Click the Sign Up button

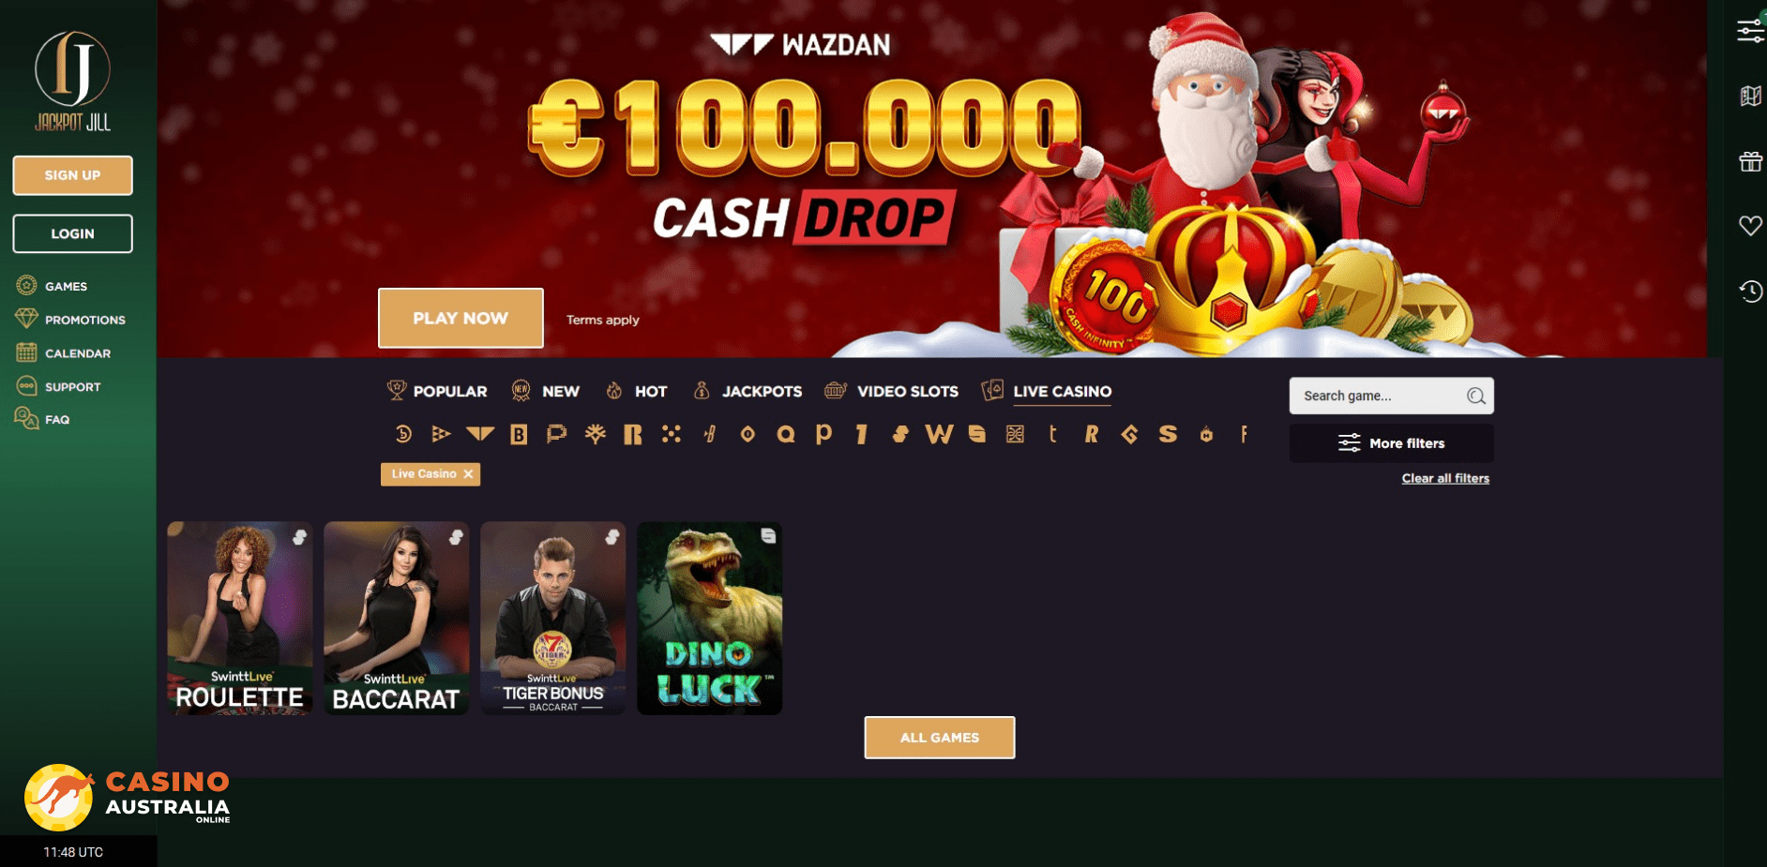coord(72,175)
